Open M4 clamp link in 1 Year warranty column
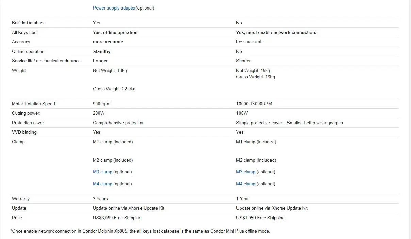411x239 pixels. pyautogui.click(x=246, y=184)
